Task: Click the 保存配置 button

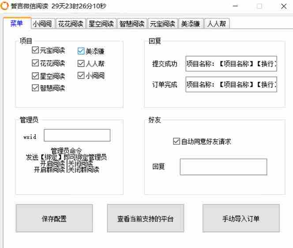Action: (x=54, y=218)
